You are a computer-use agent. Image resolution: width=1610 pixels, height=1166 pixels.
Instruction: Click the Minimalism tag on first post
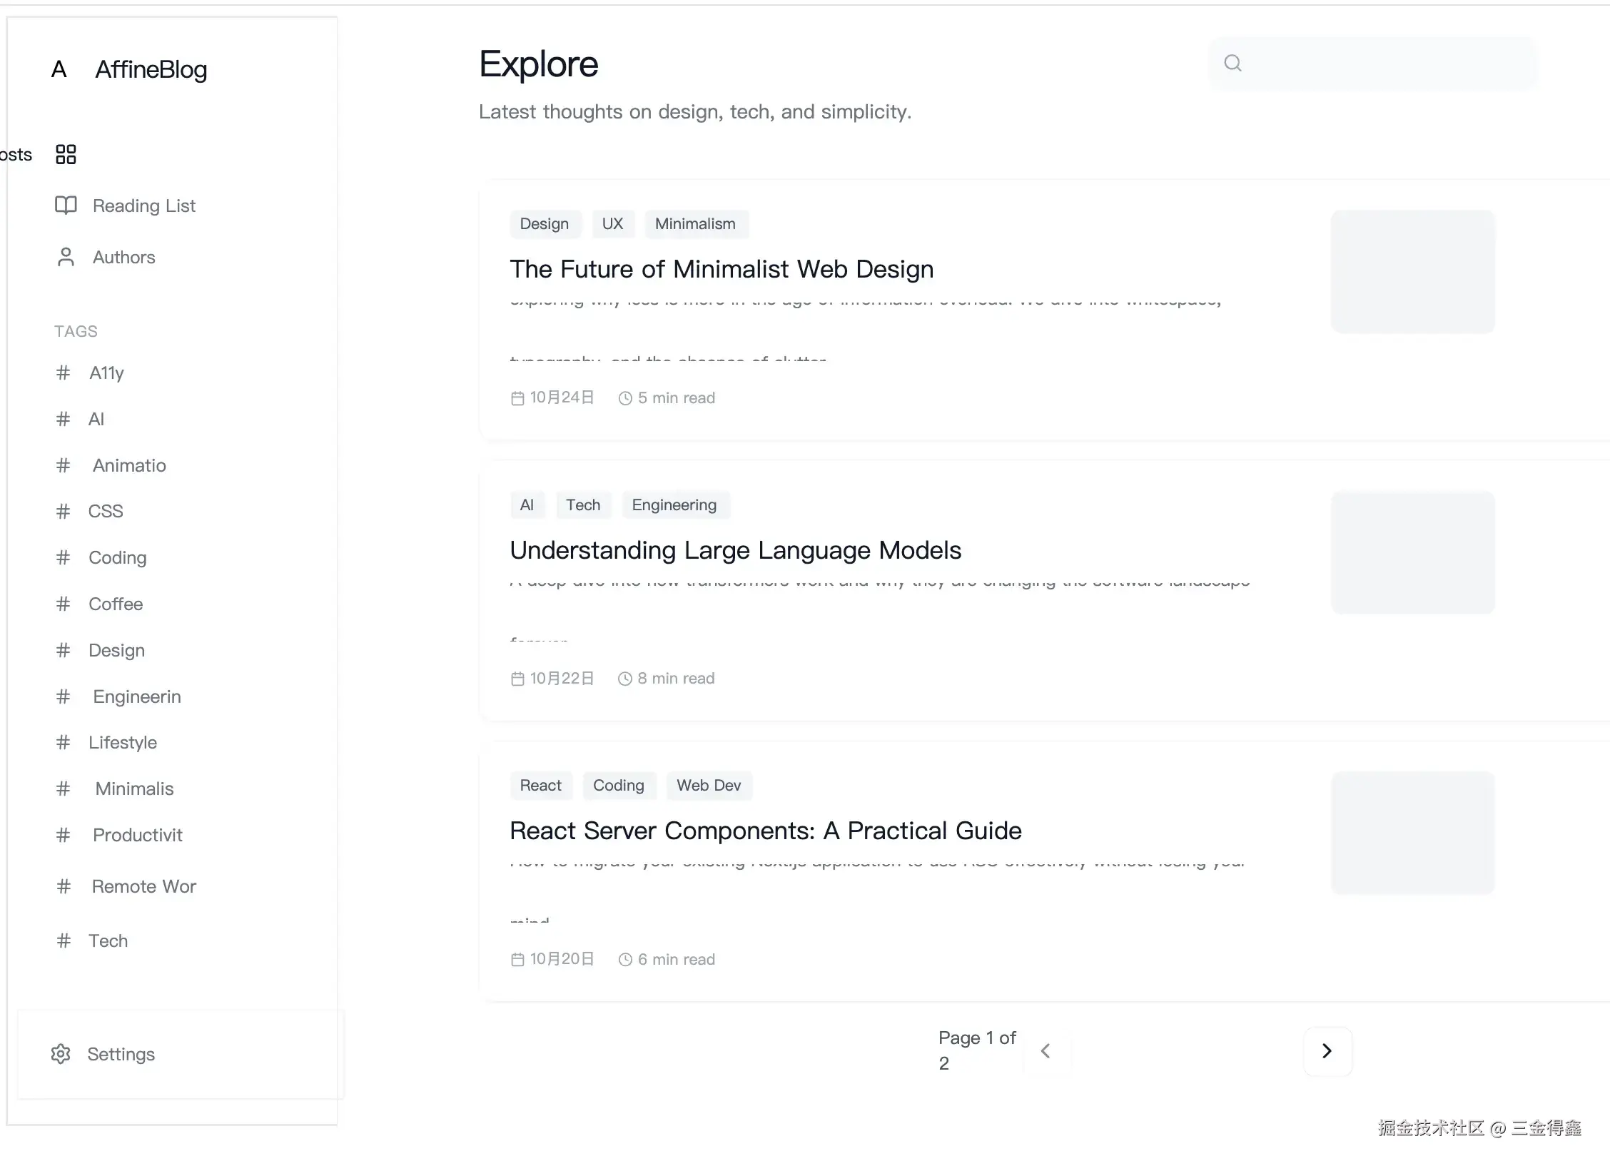point(694,224)
